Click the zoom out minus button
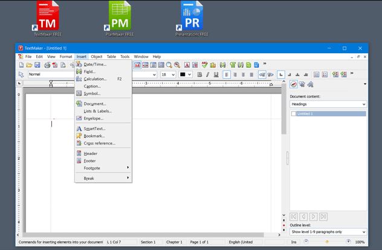Viewport: 382px width, 250px height. 306,242
